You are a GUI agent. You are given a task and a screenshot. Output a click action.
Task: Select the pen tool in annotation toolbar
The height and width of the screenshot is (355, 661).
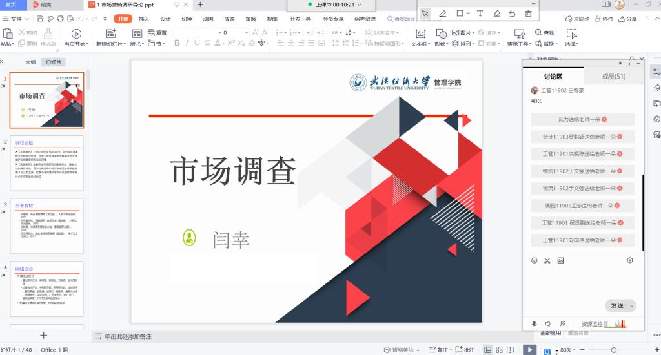tap(443, 14)
